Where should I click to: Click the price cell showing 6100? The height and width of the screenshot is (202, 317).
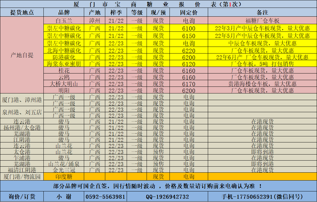[189, 28]
